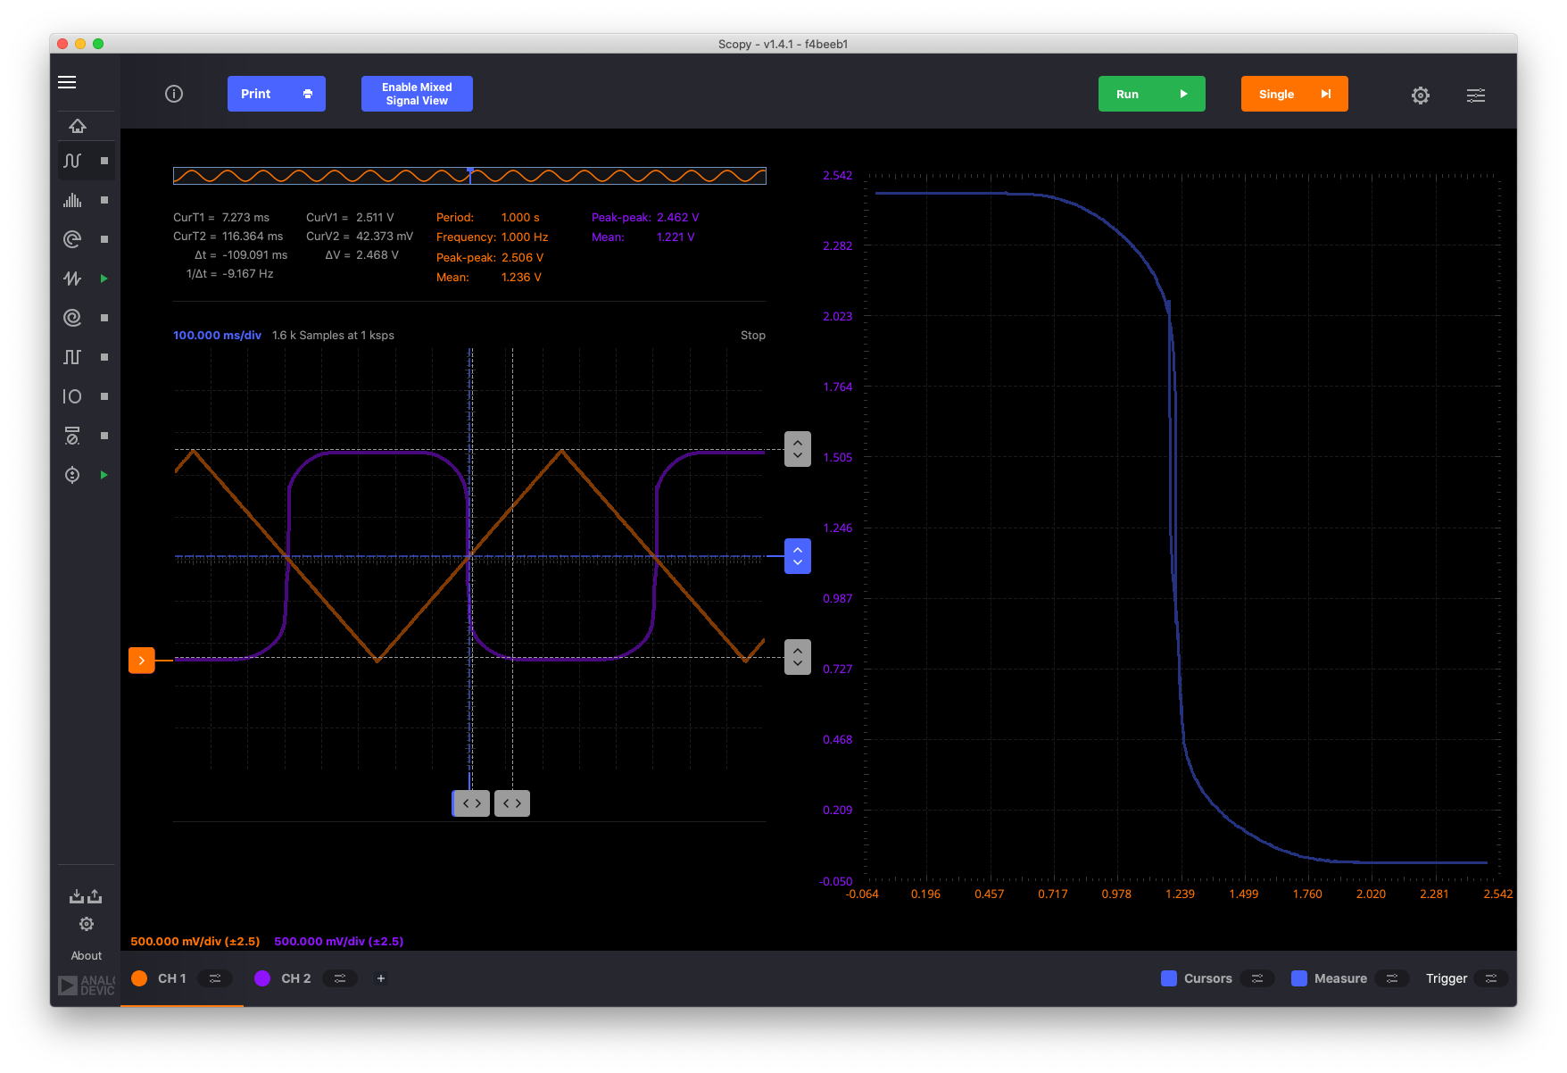
Task: Open the Trigger settings menu
Action: tap(1491, 978)
